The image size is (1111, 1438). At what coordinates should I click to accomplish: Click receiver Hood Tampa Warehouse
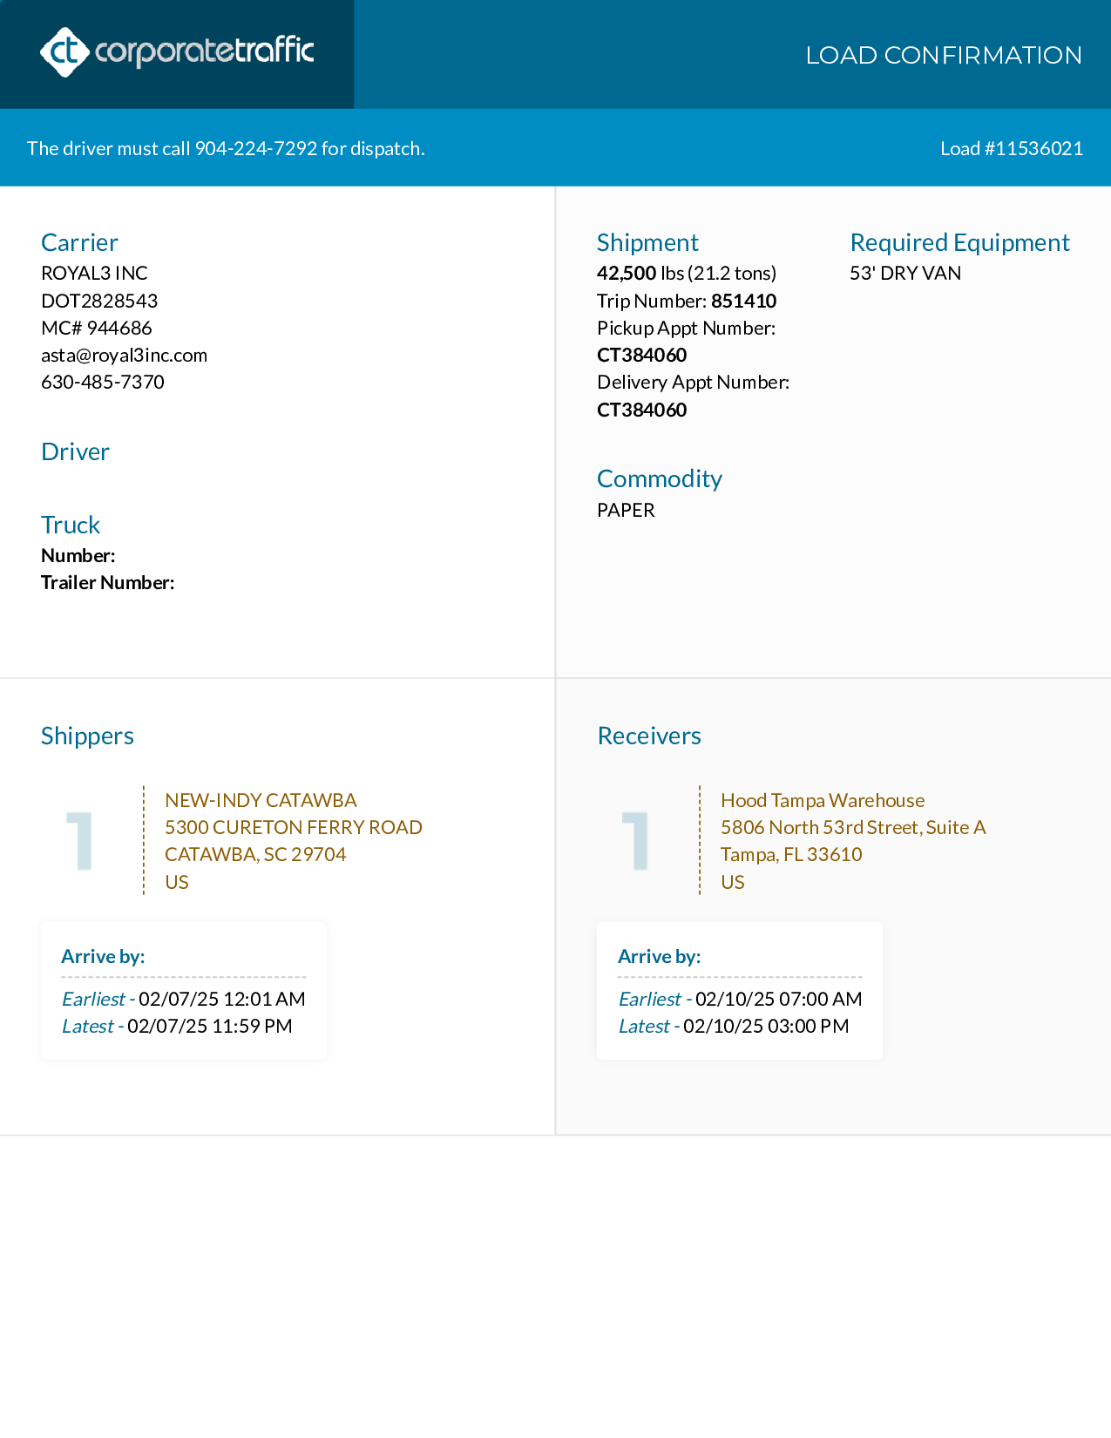click(823, 800)
